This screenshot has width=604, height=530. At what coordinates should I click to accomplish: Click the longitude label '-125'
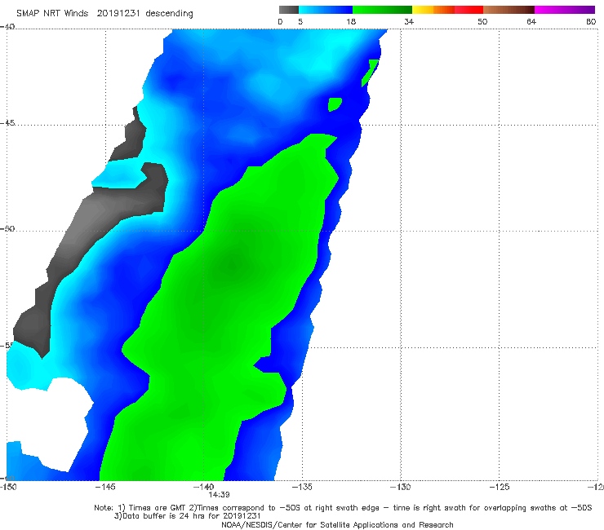pos(500,487)
